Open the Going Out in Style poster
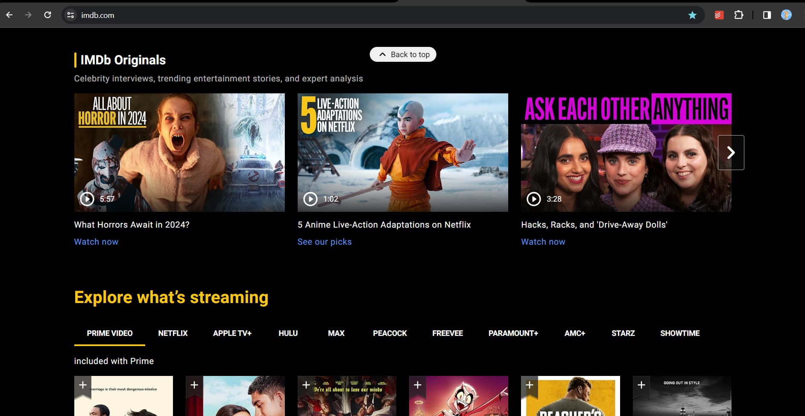This screenshot has width=805, height=416. [682, 396]
